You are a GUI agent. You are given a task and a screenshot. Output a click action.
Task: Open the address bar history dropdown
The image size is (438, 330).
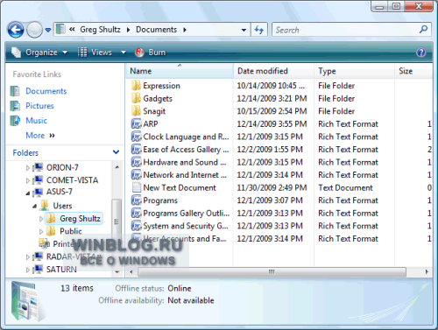244,30
